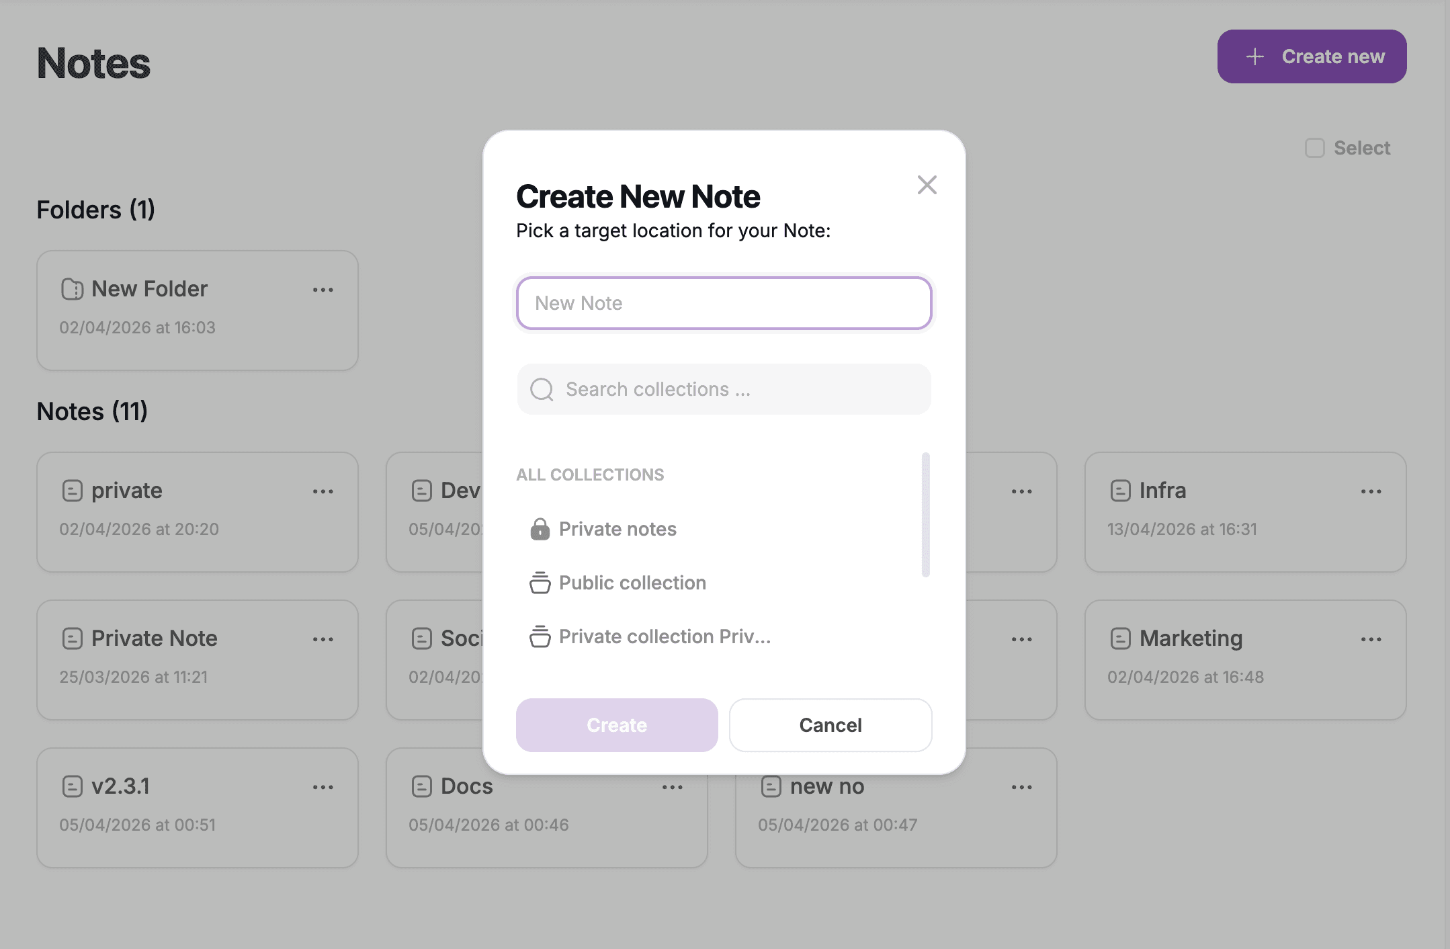Close the Create New Note dialog
The width and height of the screenshot is (1450, 949).
tap(927, 185)
